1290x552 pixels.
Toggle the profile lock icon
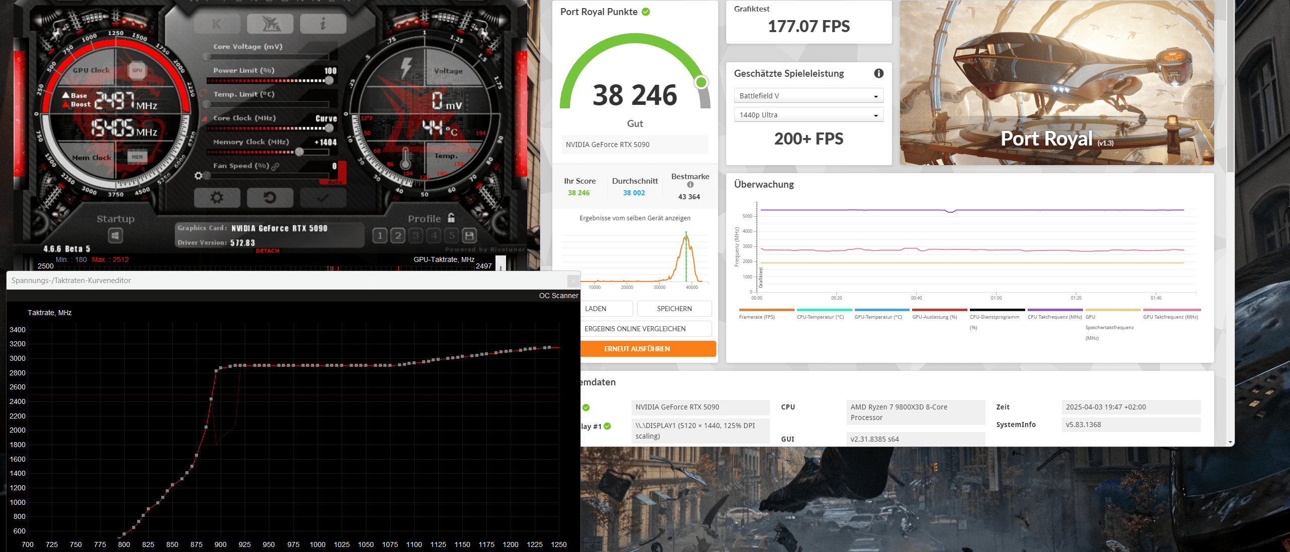[451, 218]
